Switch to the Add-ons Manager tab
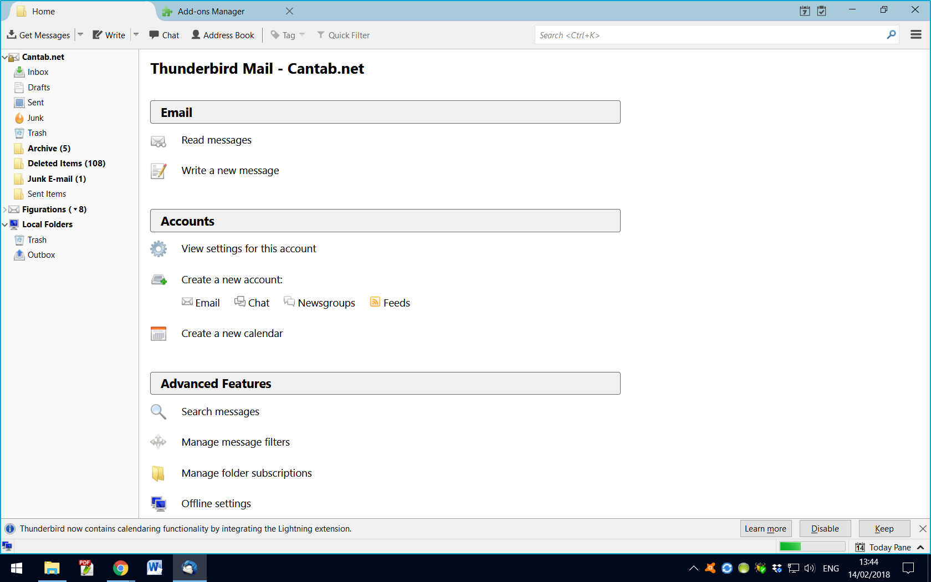Screen dimensions: 931x582 pos(211,11)
